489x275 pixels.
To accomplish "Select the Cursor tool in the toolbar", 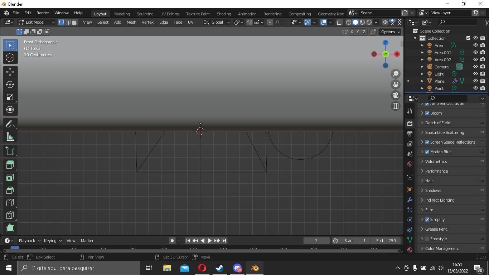I will tap(10, 58).
